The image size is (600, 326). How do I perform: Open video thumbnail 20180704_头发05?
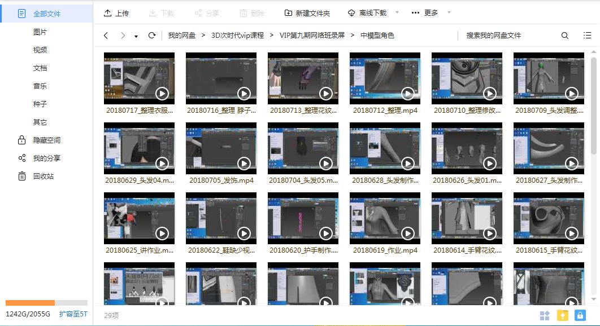coord(303,148)
